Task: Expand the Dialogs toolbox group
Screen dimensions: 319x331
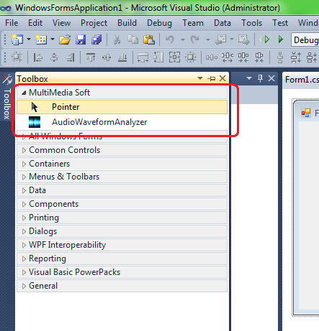Action: [122, 231]
